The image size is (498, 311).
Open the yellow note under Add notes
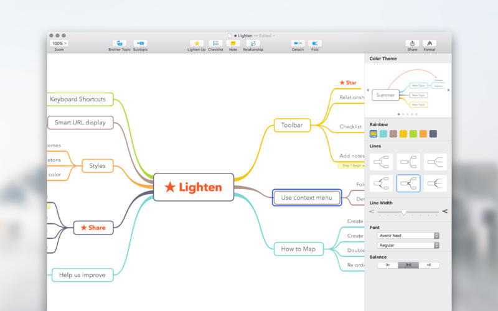pos(351,165)
